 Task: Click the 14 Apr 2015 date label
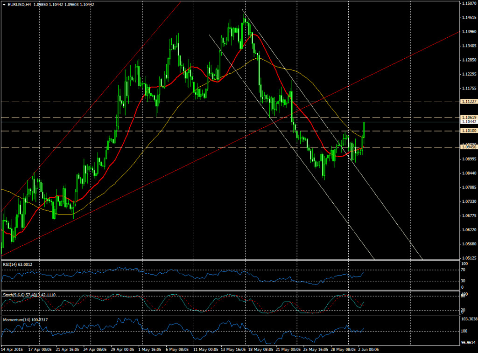tap(12, 348)
